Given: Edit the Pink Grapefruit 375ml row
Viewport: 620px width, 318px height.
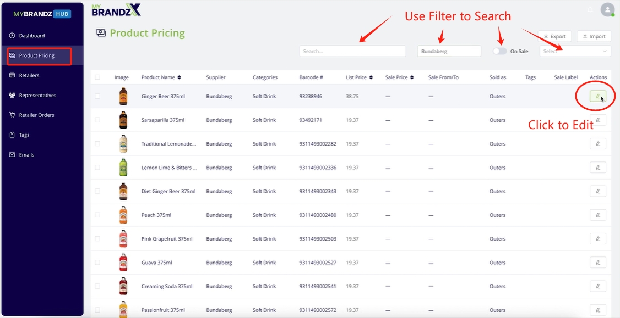Looking at the screenshot, I should pos(597,239).
